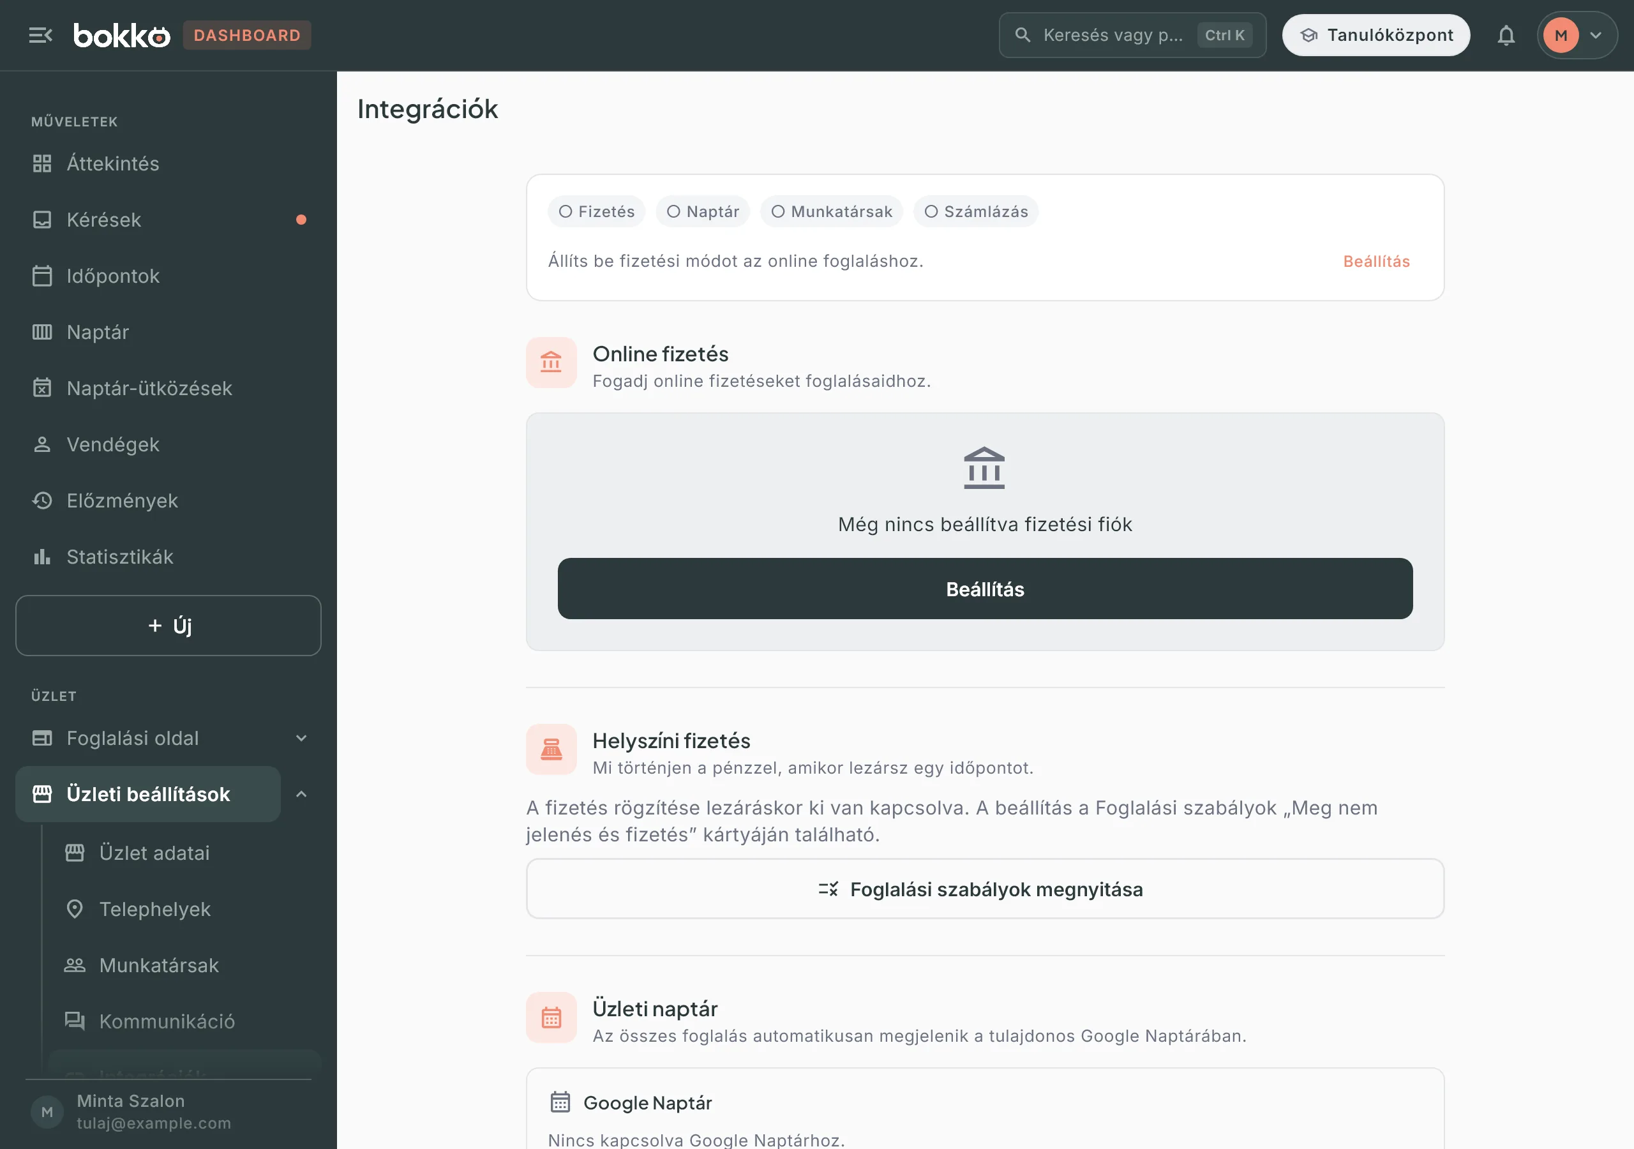Select Üzleti beállítások menu item

pos(148,795)
